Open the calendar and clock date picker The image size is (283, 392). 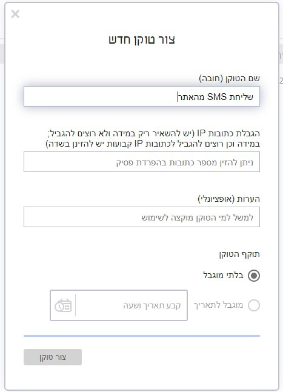(63, 305)
